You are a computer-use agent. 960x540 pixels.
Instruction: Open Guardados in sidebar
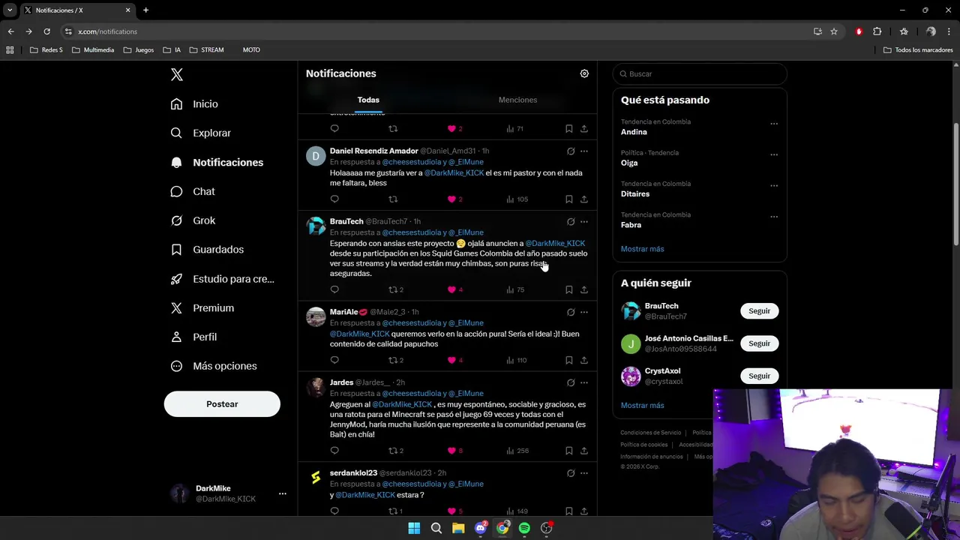point(207,250)
